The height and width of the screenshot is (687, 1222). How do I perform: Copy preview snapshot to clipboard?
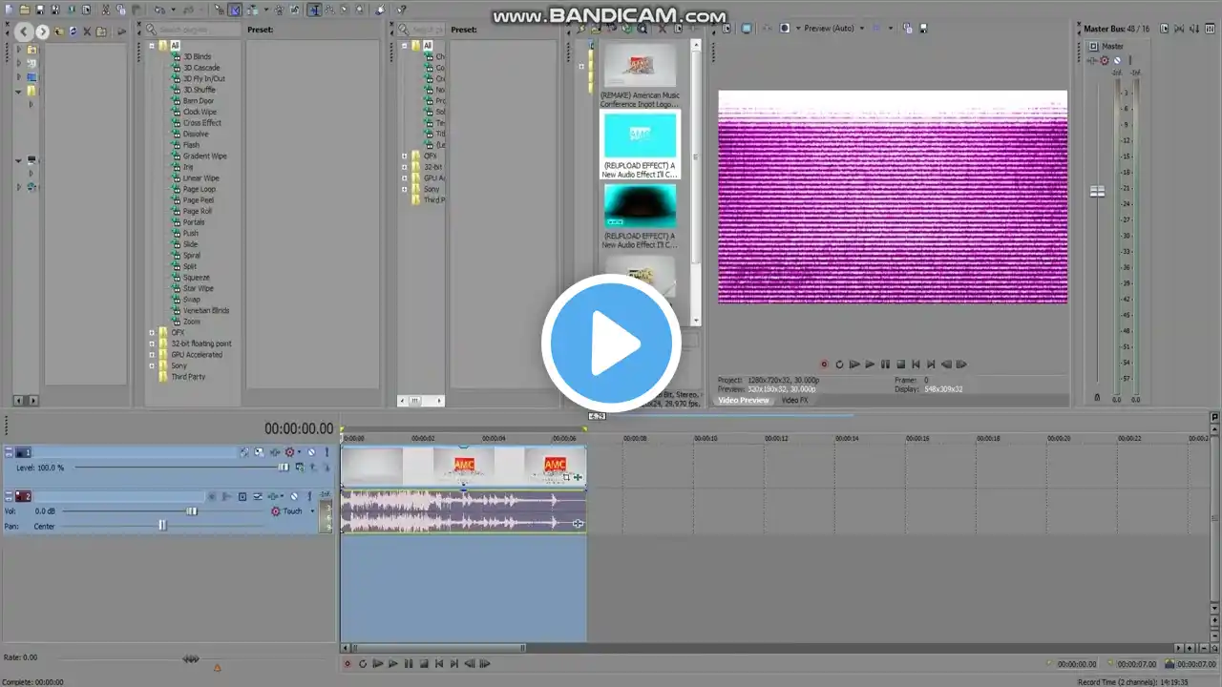click(x=907, y=28)
